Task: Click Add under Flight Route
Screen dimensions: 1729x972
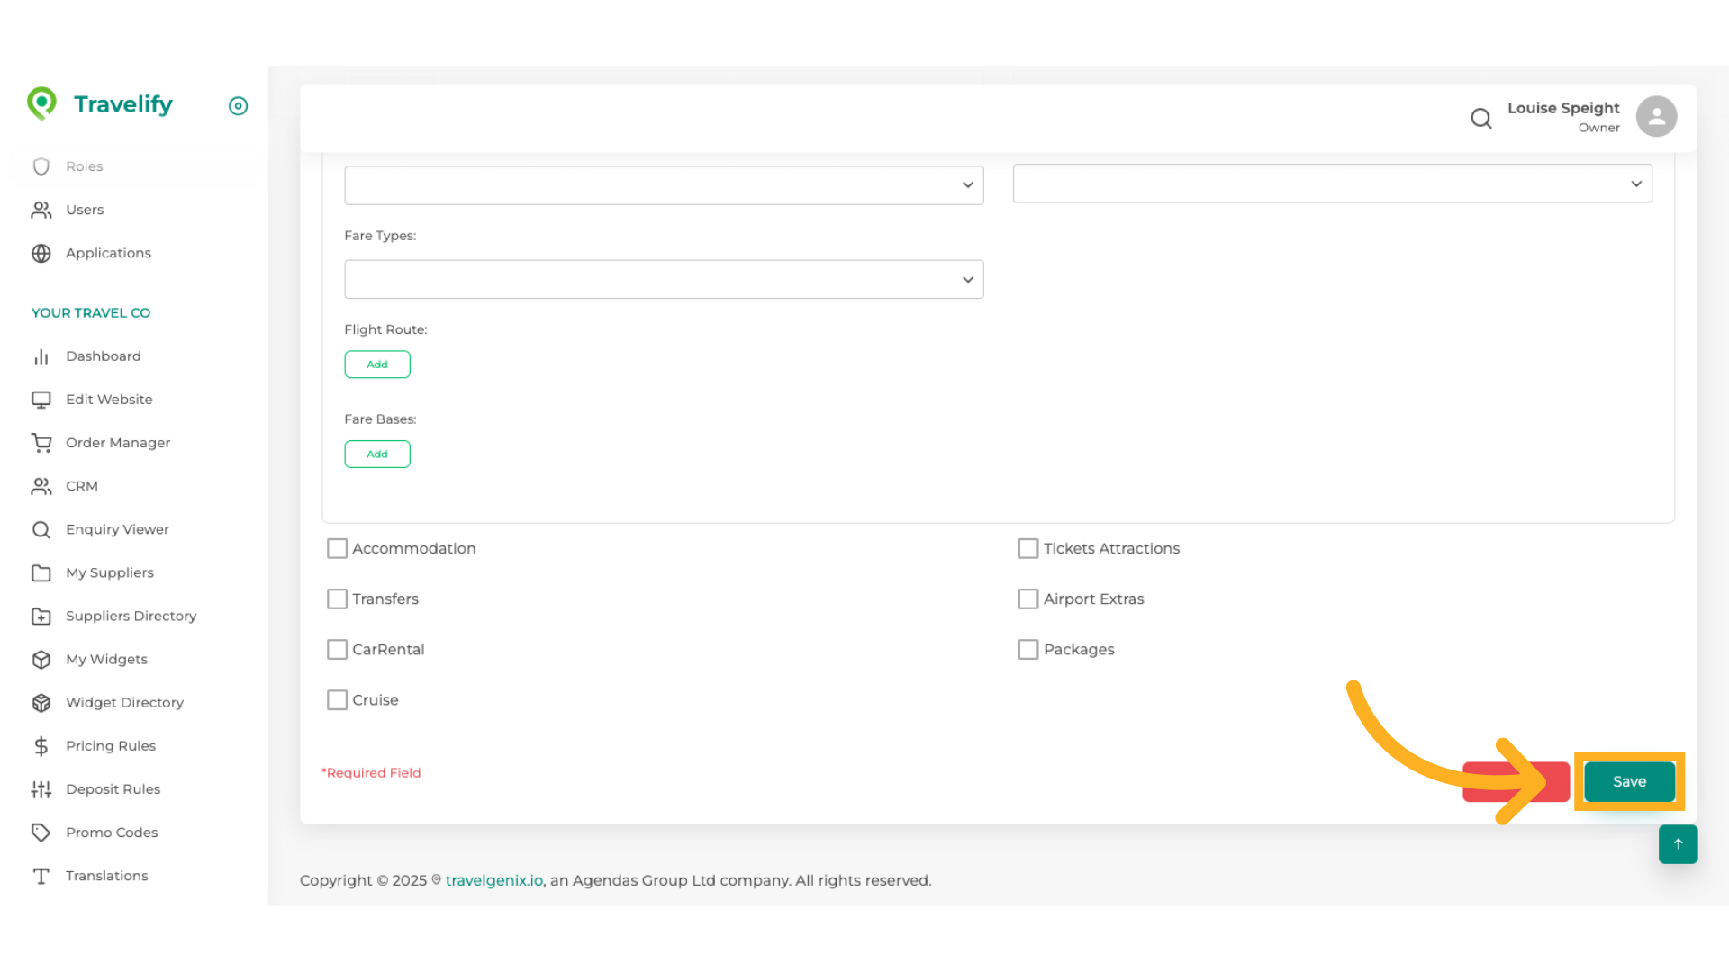Action: (x=377, y=364)
